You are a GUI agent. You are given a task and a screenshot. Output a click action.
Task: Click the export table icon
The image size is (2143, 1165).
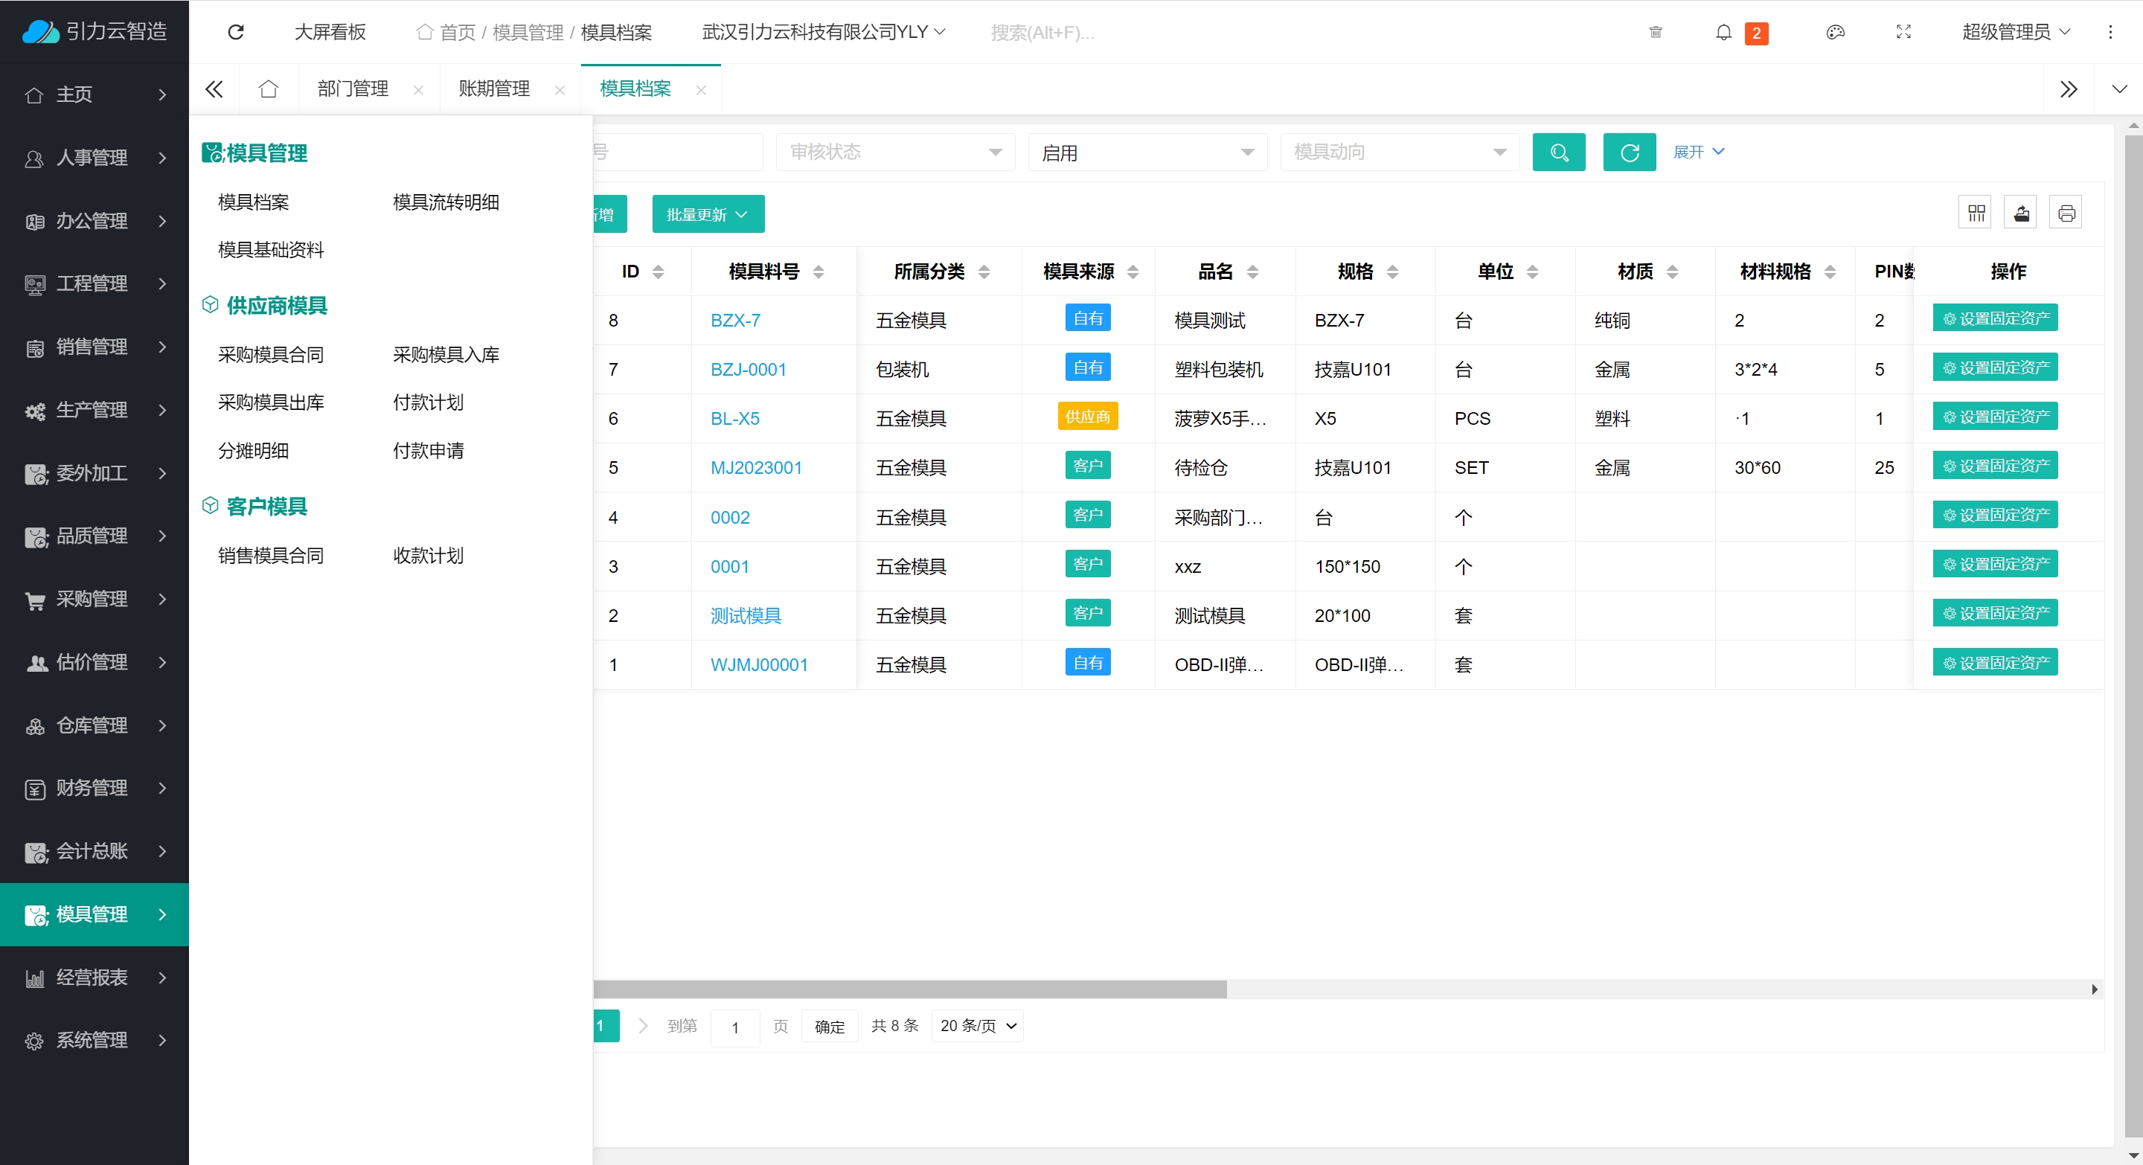[x=2021, y=214]
